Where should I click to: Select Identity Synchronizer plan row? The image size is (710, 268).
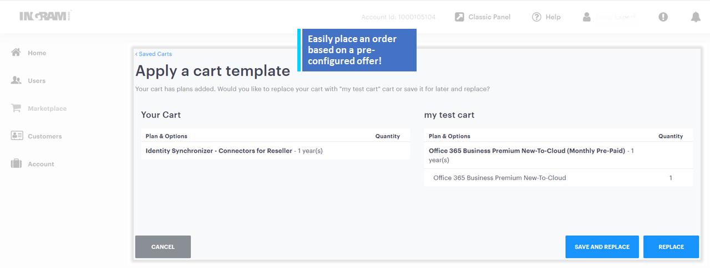click(x=219, y=151)
